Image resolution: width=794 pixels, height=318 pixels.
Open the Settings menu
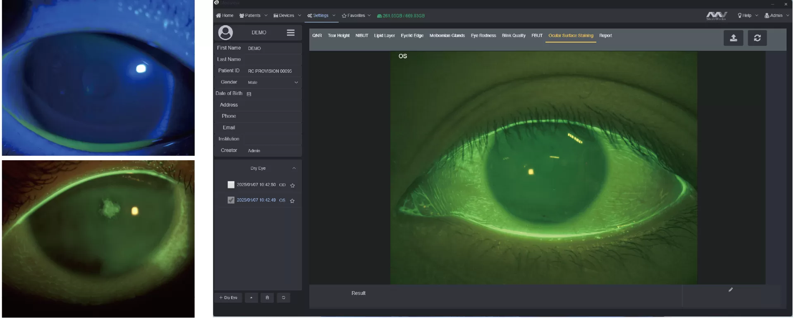tap(321, 16)
